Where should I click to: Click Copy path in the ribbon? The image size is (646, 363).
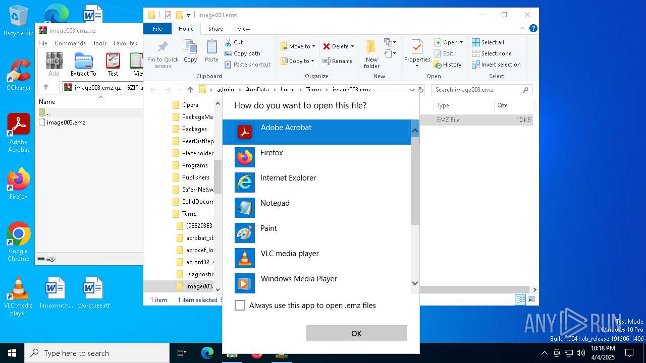click(x=243, y=53)
